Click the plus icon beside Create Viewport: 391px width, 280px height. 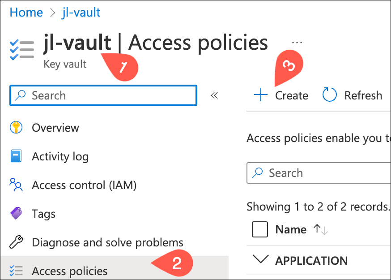click(x=260, y=95)
